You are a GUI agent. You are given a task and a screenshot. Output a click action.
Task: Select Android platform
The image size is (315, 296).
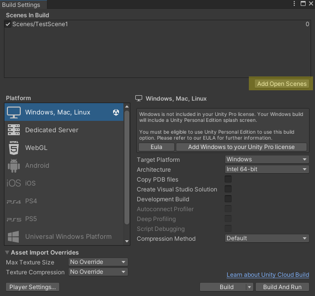pos(64,166)
